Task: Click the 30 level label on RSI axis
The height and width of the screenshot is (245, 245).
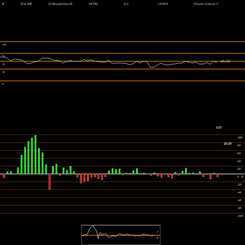Action: click(3, 72)
